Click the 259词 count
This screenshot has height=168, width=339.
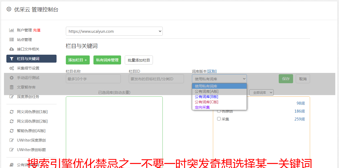pyautogui.click(x=299, y=119)
